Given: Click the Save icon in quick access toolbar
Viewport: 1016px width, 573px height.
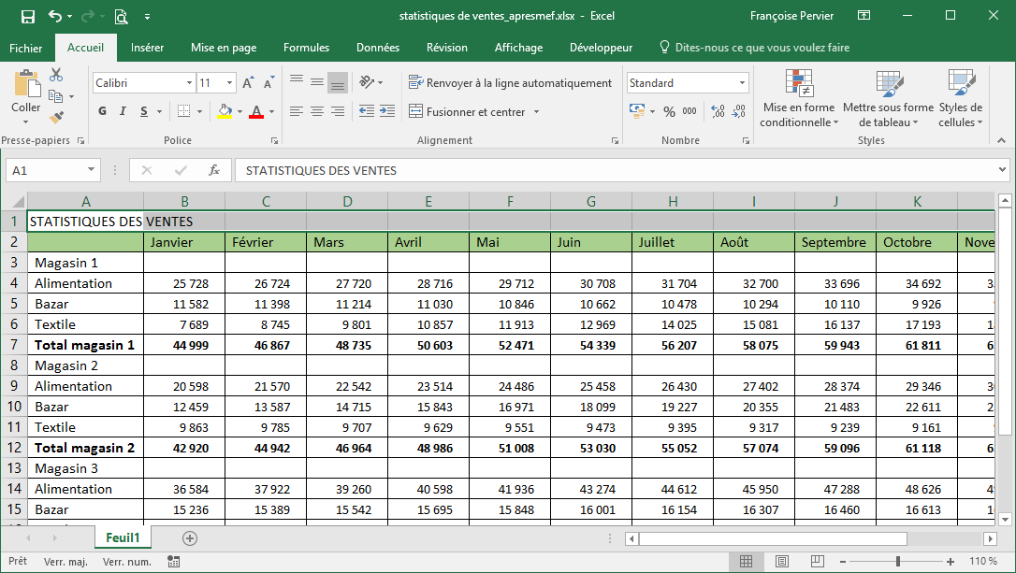Looking at the screenshot, I should tap(27, 16).
